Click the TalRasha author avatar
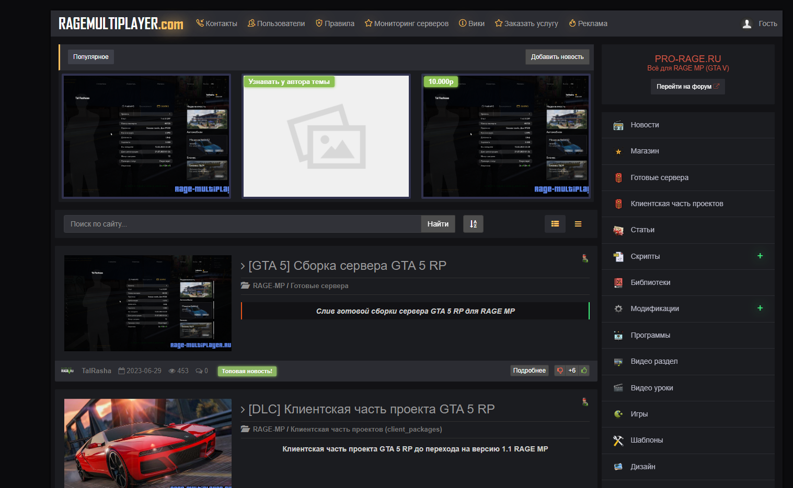 (x=67, y=371)
